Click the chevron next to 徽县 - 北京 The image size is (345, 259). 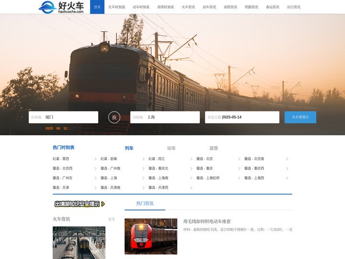tap(239, 159)
